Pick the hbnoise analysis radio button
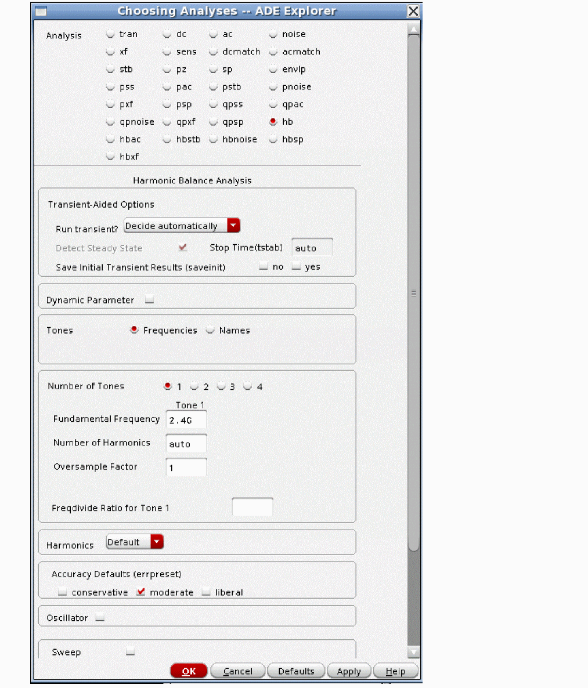588x688 pixels. [213, 139]
